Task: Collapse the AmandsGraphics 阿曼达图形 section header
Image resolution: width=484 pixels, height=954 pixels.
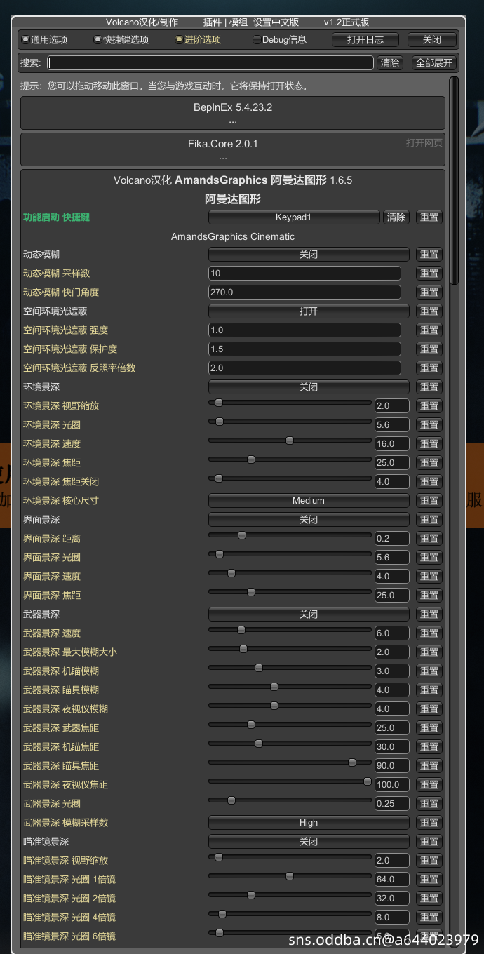Action: (233, 180)
